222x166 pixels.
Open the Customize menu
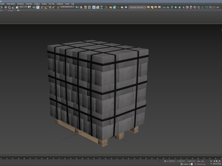point(29,4)
